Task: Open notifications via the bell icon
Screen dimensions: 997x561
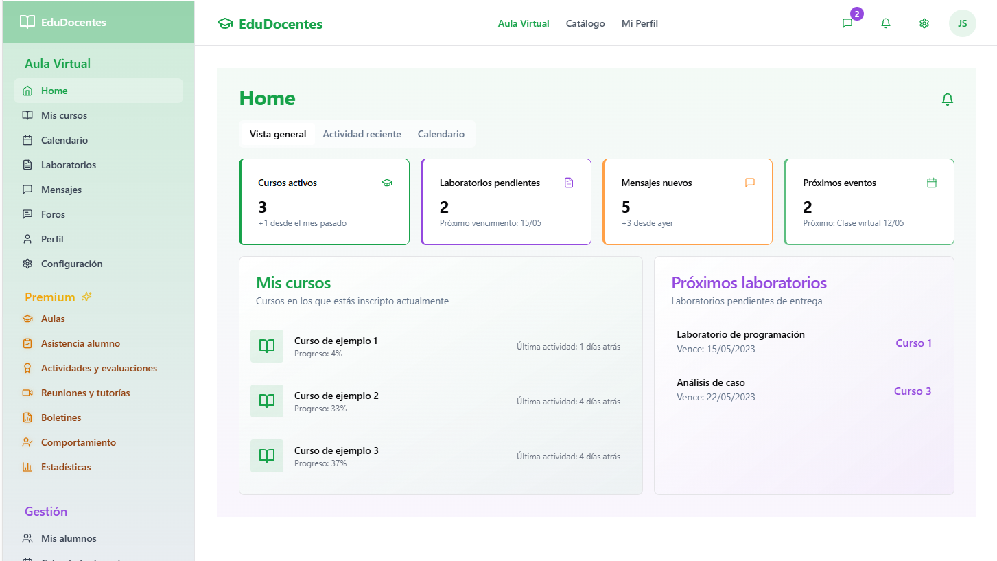Action: 886,23
